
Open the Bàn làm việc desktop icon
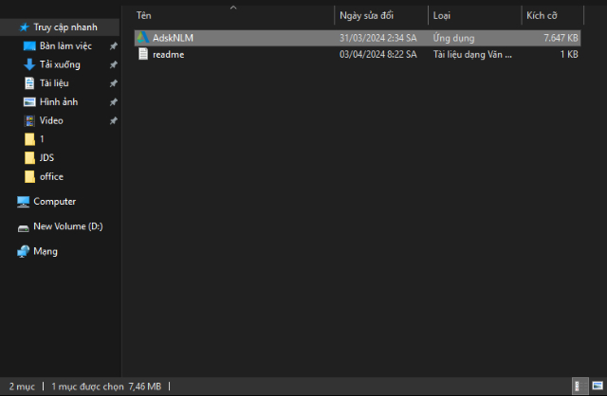[x=29, y=46]
